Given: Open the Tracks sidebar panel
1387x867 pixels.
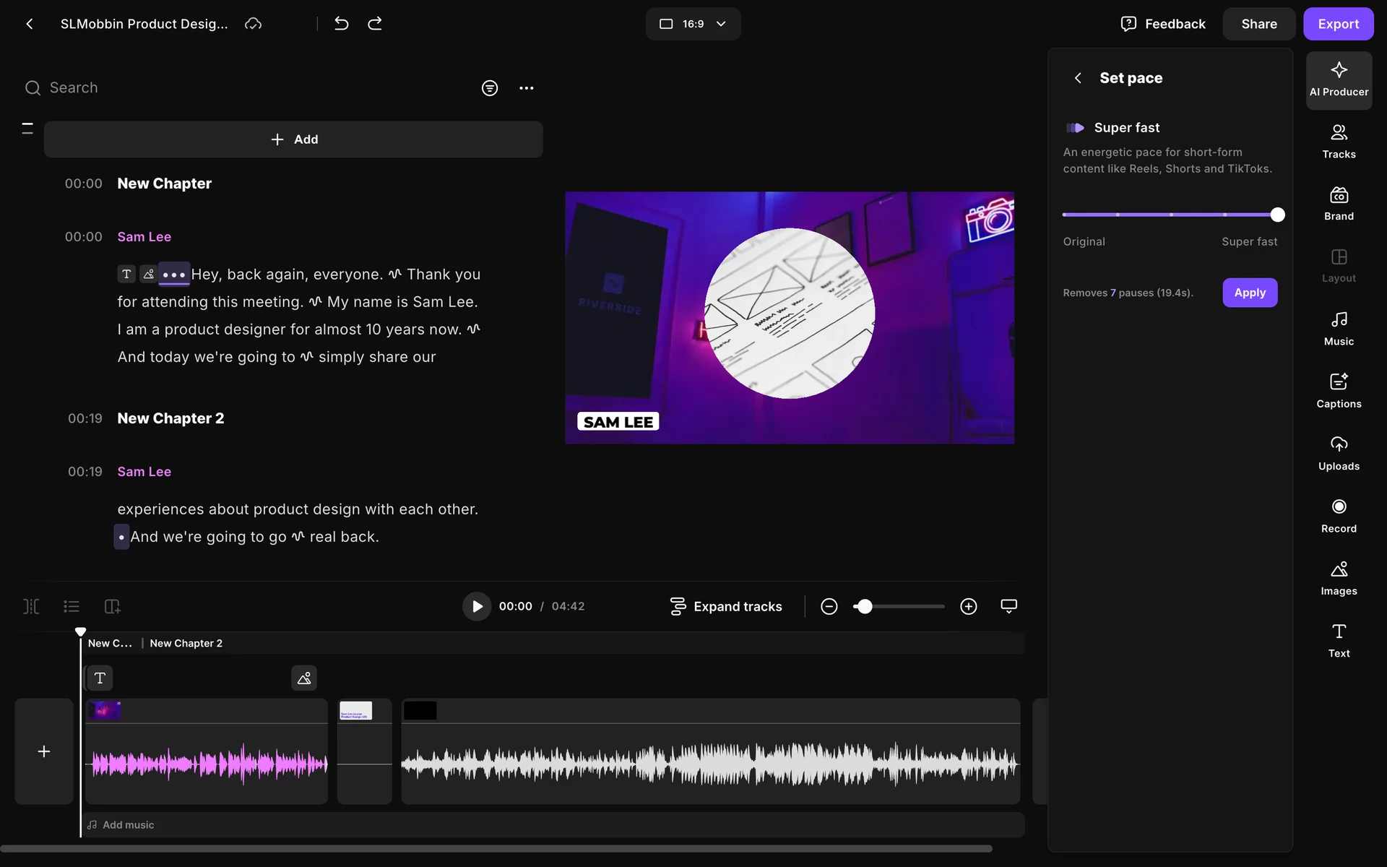Looking at the screenshot, I should click(1339, 141).
